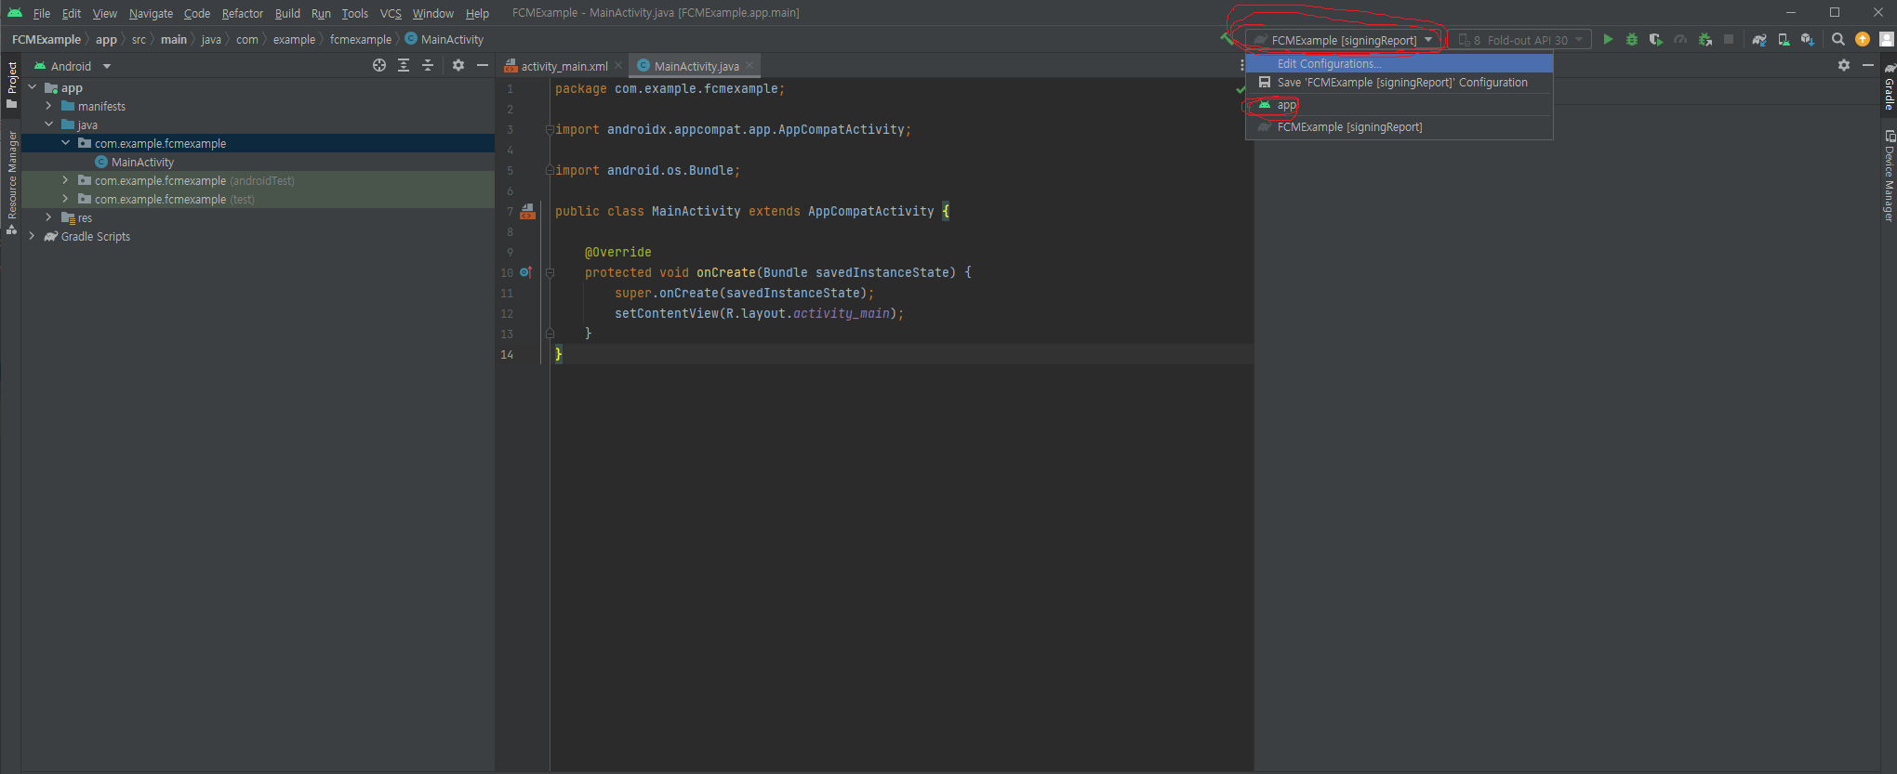Expand the res folder
Image resolution: width=1897 pixels, height=774 pixels.
[x=49, y=217]
